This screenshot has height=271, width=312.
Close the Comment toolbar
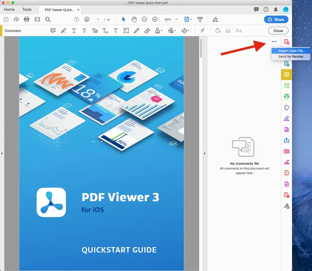pyautogui.click(x=278, y=30)
